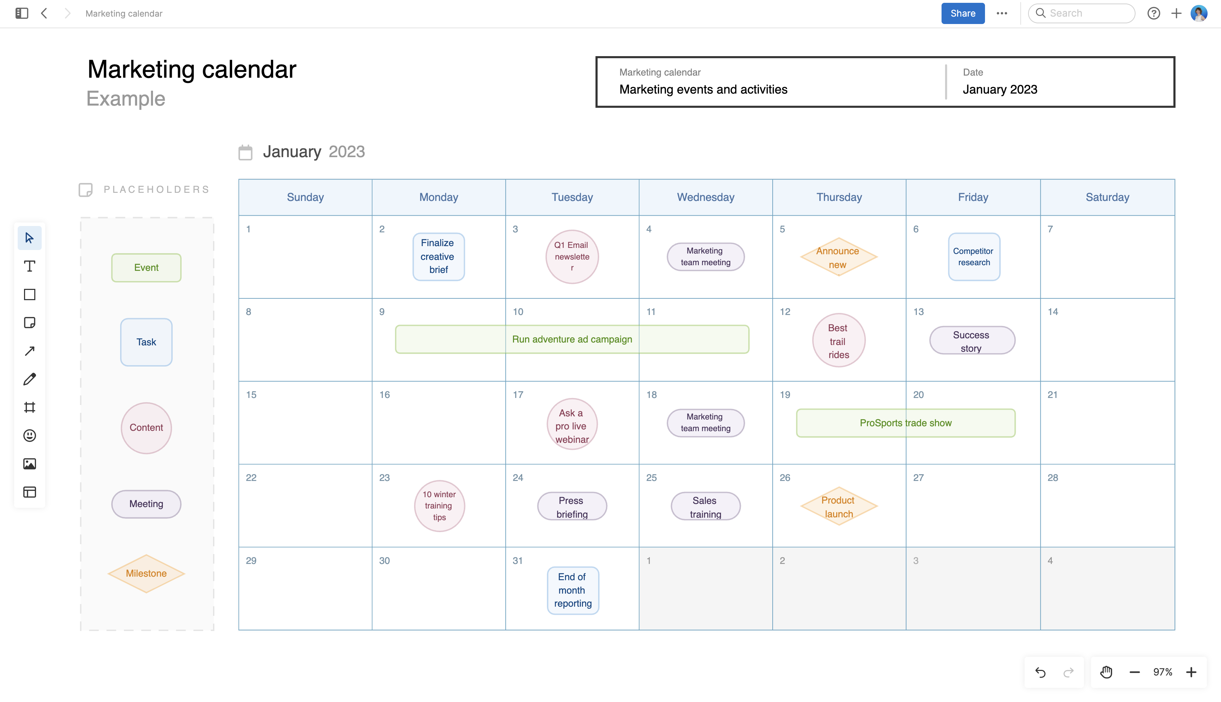1221x702 pixels.
Task: Select the pointer/select tool
Action: [29, 238]
